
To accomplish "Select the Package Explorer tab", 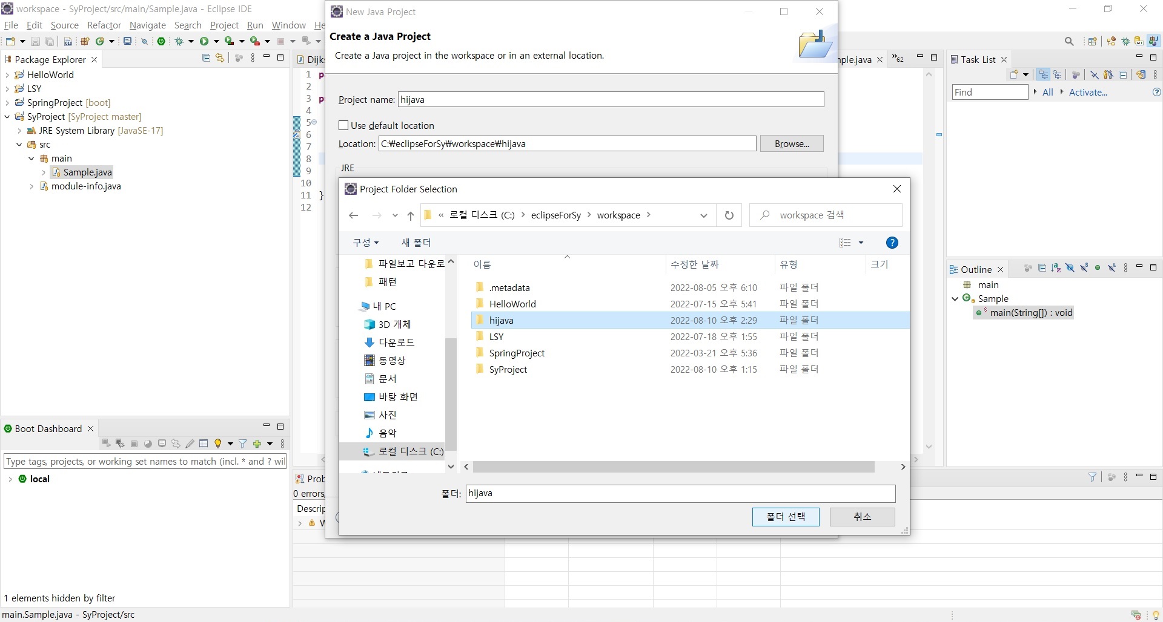I will pyautogui.click(x=50, y=59).
